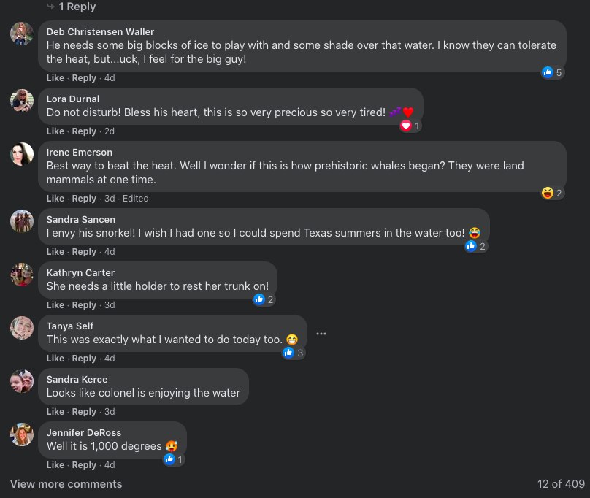The height and width of the screenshot is (498, 590).
Task: Click the laughing reaction on Irene Emerson's comment
Action: tap(547, 193)
